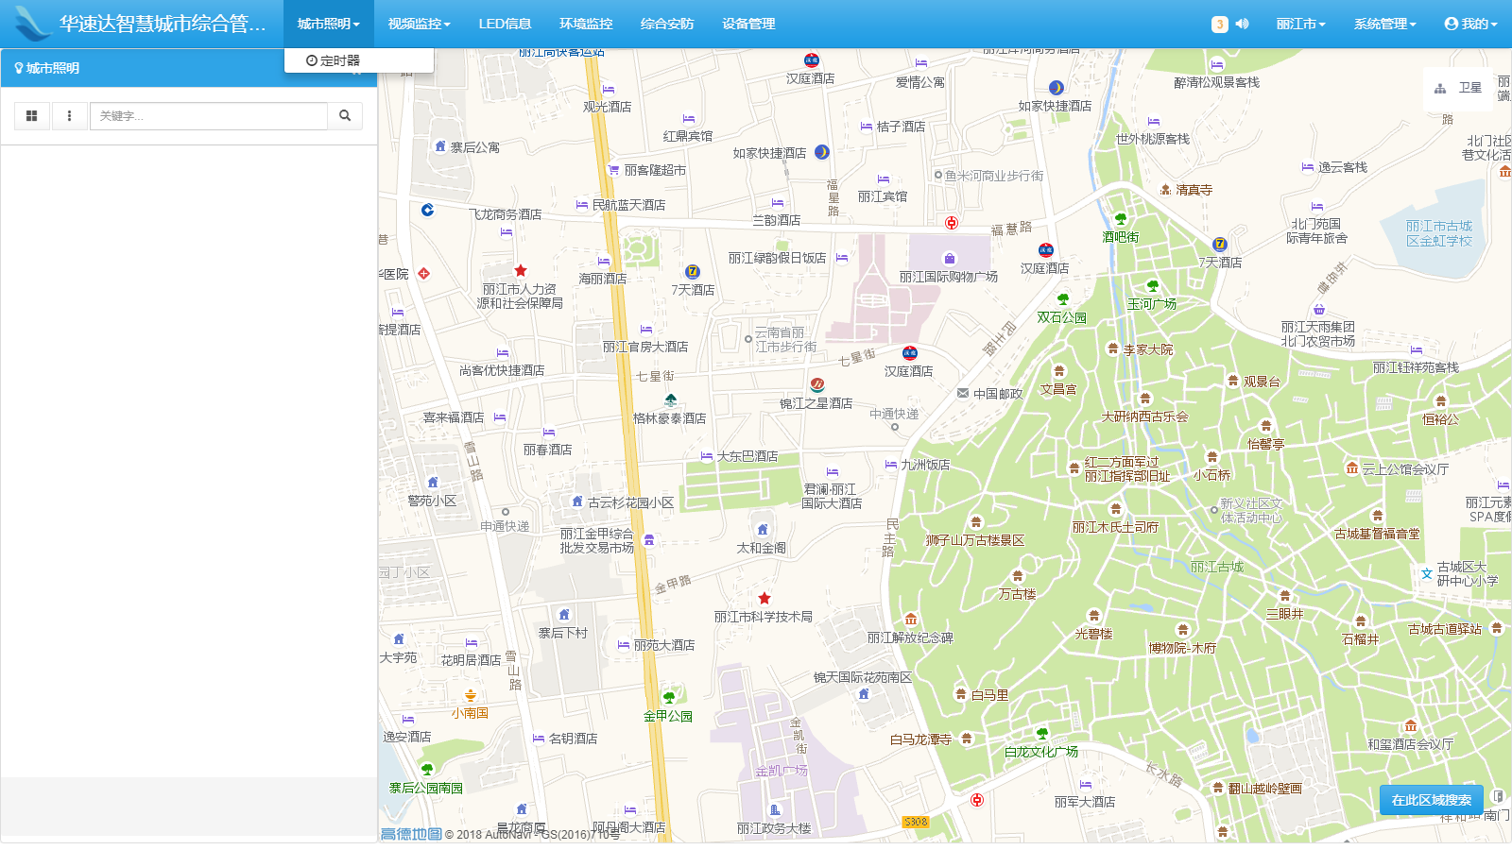The image size is (1512, 850).
Task: Select the 丽江国际购物广场 shopping marker
Action: pyautogui.click(x=950, y=258)
